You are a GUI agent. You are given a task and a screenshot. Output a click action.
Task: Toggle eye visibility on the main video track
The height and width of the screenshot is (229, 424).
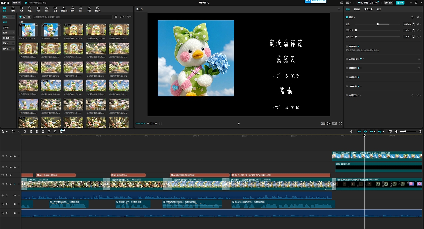coord(11,184)
